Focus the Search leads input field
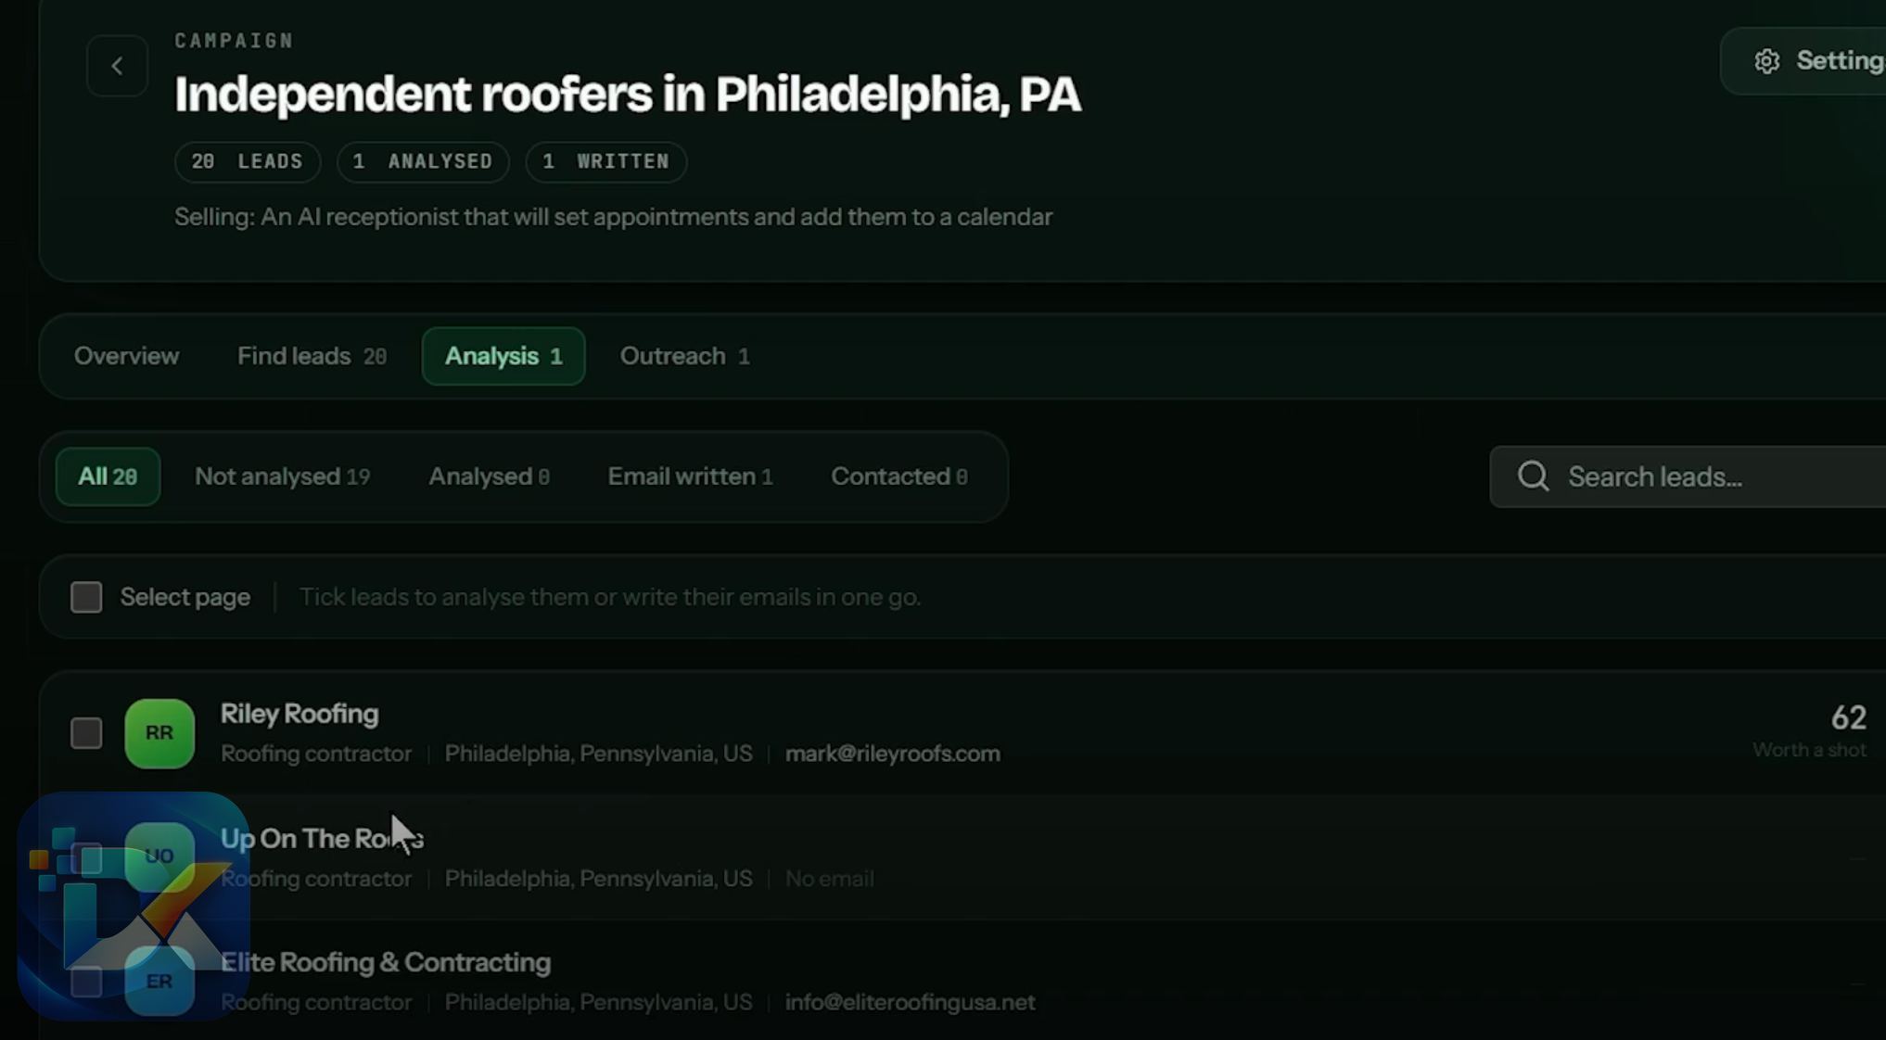1886x1040 pixels. point(1688,476)
